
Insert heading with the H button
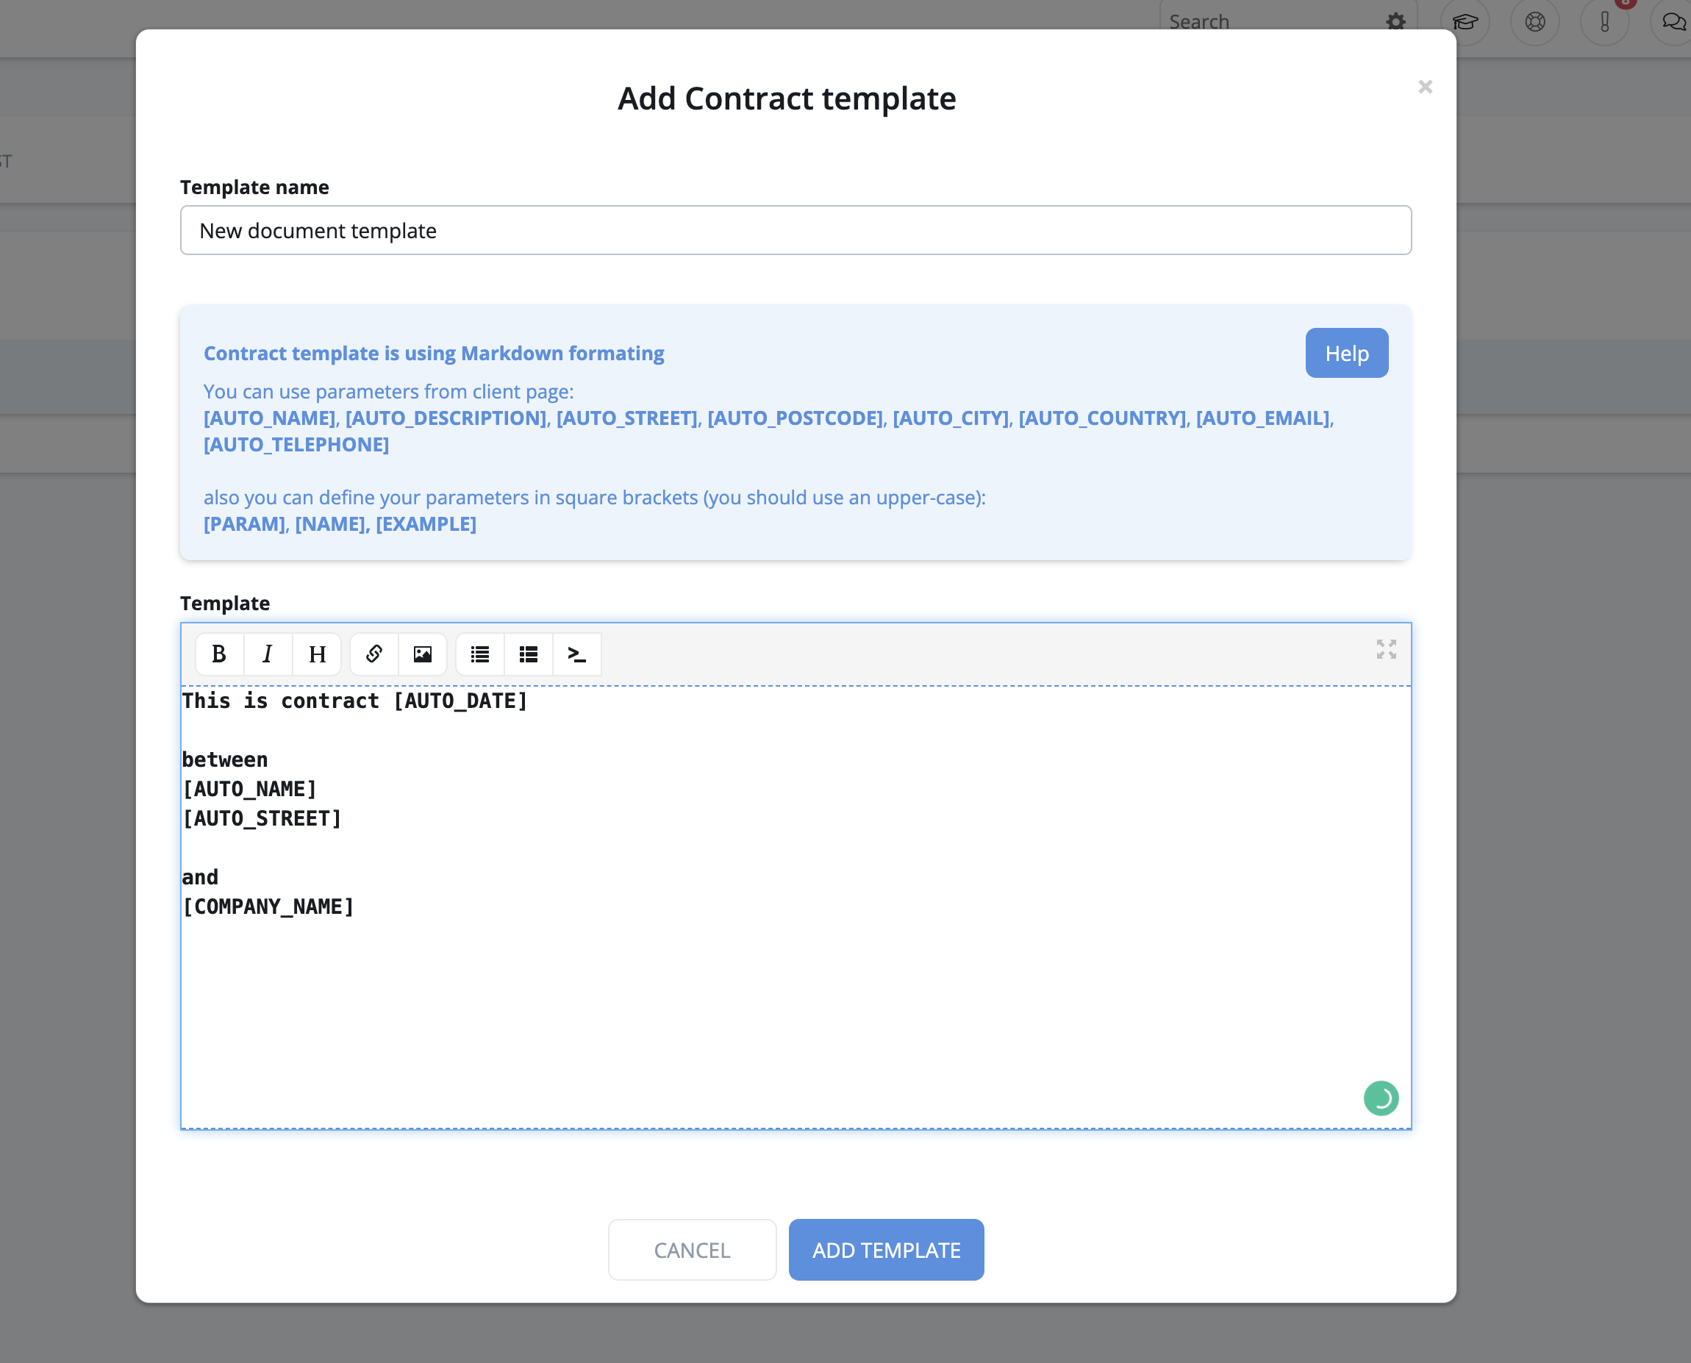click(316, 654)
